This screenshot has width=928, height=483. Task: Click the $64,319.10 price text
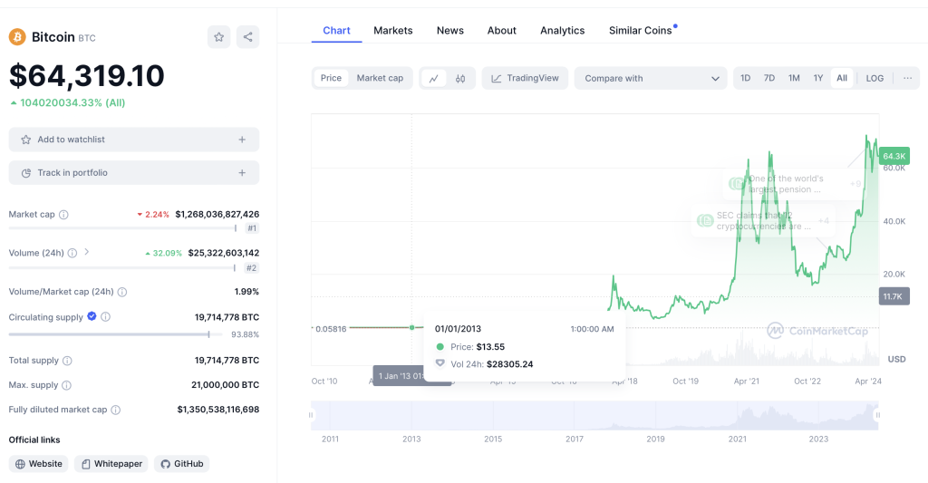click(86, 76)
